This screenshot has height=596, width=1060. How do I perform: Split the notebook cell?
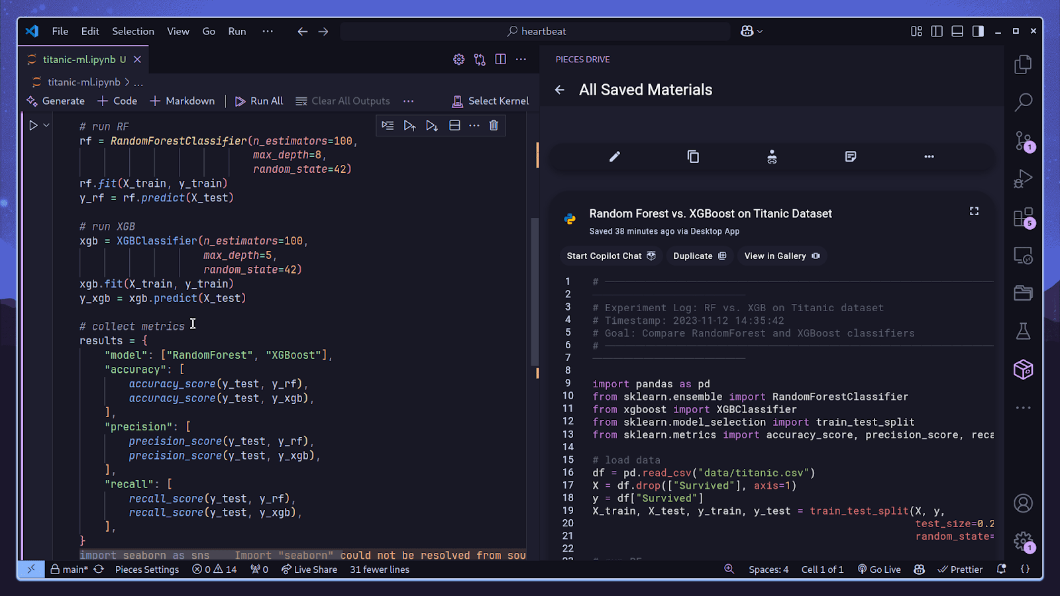pos(454,126)
